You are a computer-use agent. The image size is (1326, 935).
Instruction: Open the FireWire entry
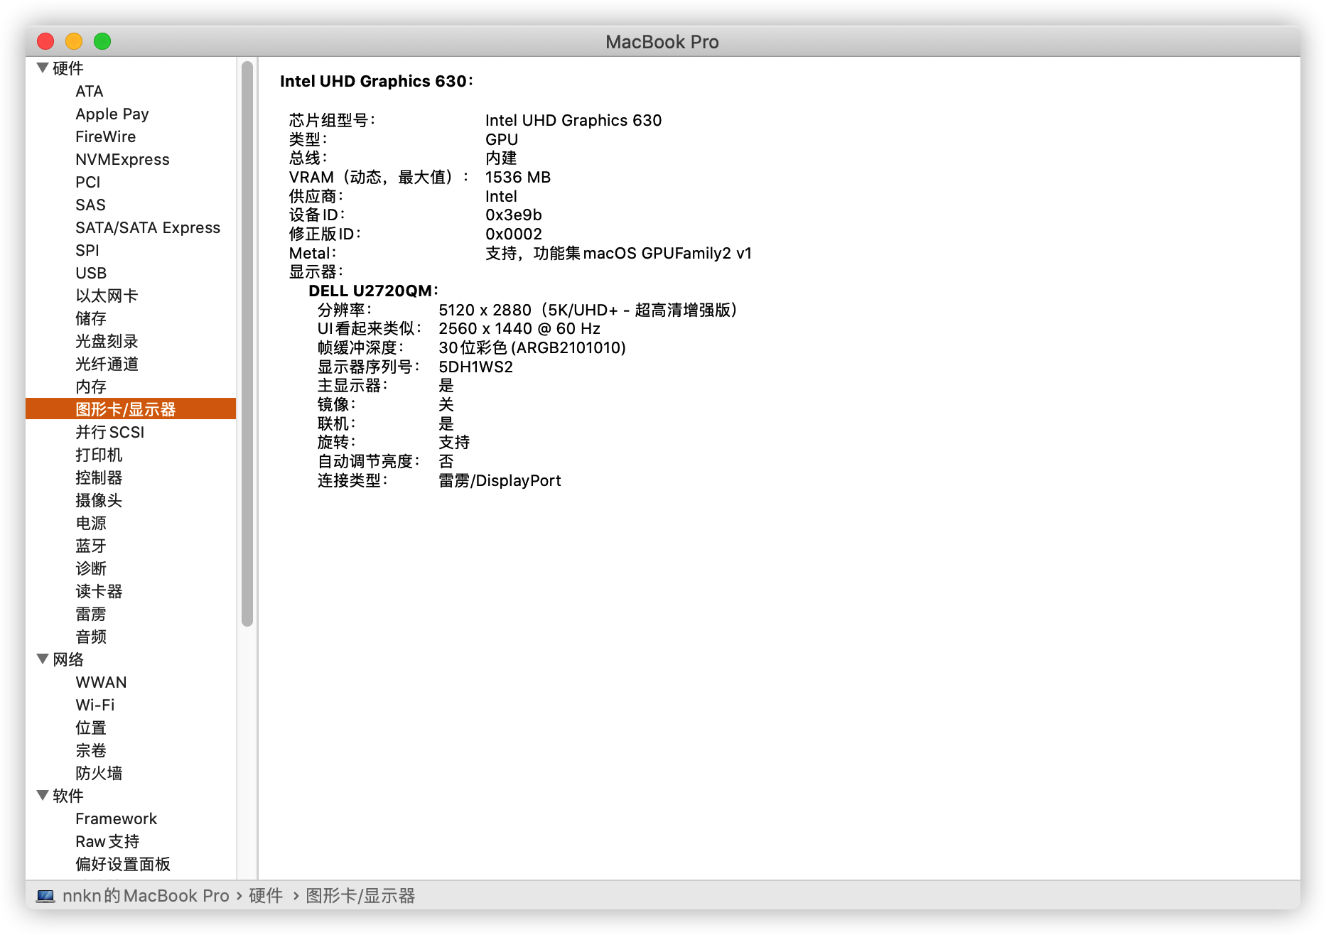pos(106,136)
